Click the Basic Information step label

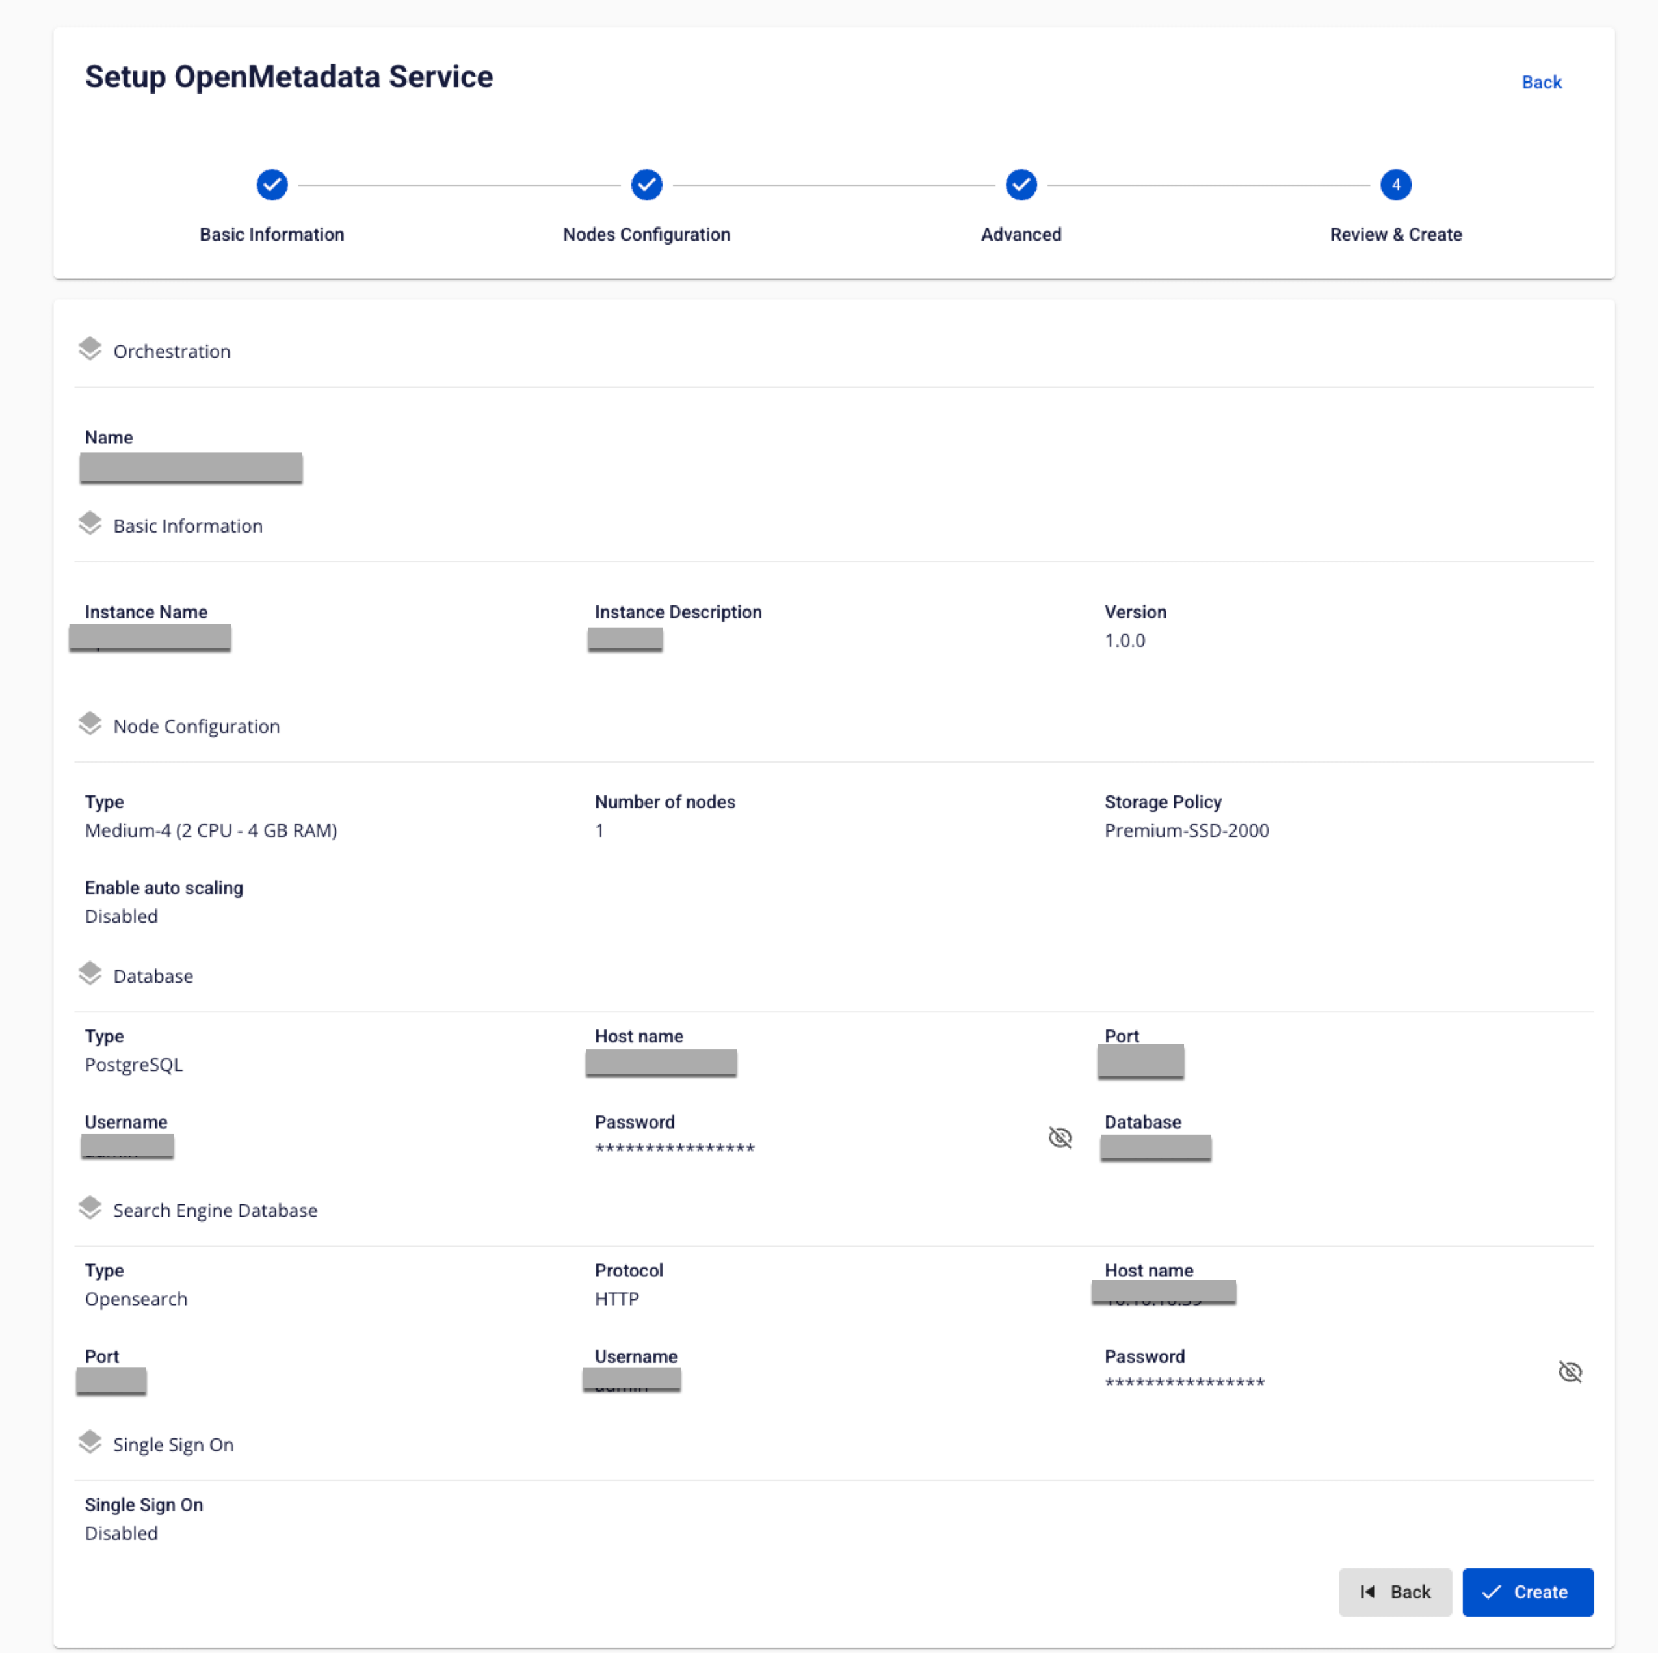(x=272, y=234)
